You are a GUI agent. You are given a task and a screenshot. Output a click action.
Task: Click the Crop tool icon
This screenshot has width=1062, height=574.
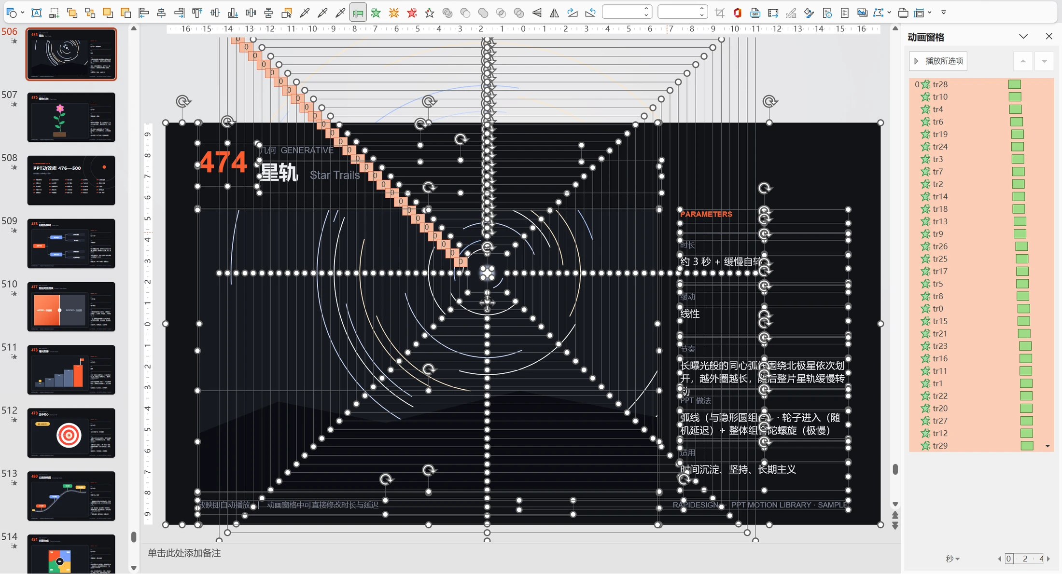pos(719,13)
